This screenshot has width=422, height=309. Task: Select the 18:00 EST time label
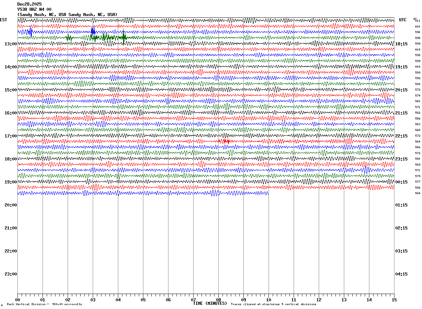[x=11, y=159]
